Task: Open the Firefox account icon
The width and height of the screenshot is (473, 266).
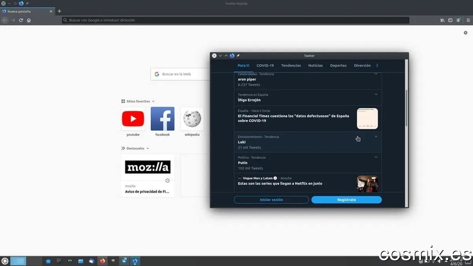Action: 458,20
